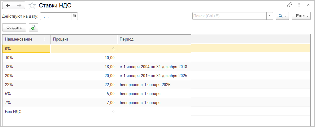315x127 pixels.
Task: Create new item by copying icon
Action: click(33, 28)
